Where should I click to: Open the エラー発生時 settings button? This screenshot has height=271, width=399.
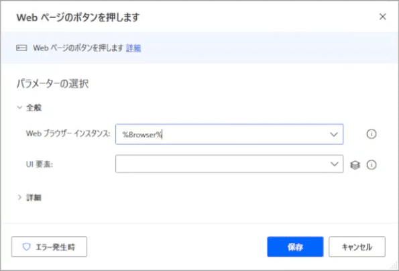49,247
